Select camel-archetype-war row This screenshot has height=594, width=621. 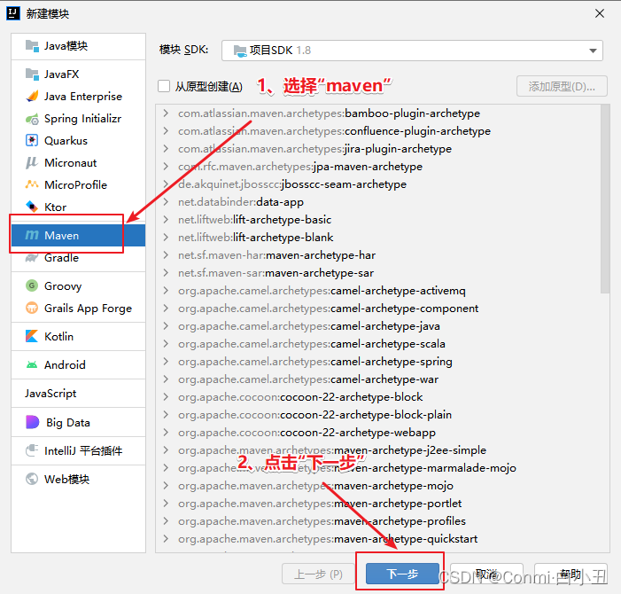coord(378,379)
